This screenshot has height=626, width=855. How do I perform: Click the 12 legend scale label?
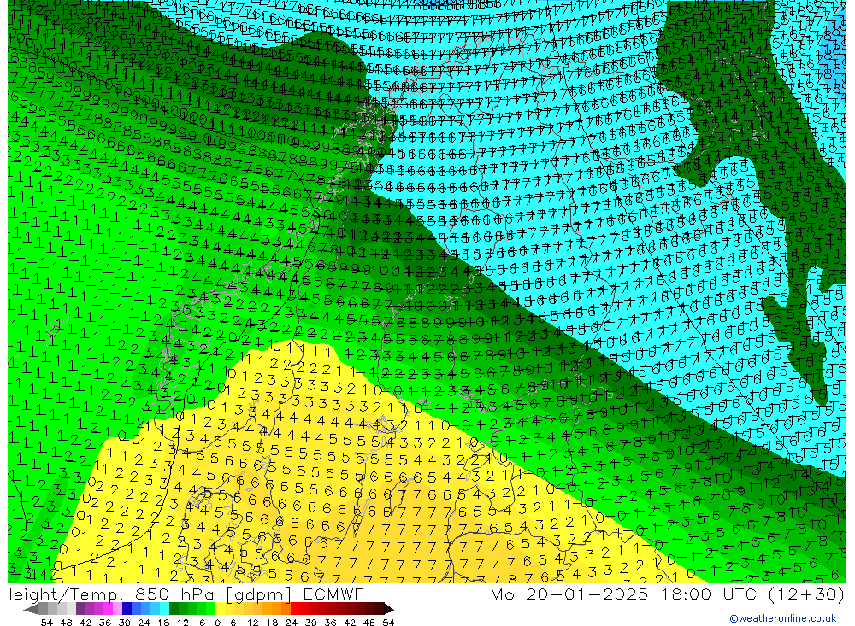252,622
